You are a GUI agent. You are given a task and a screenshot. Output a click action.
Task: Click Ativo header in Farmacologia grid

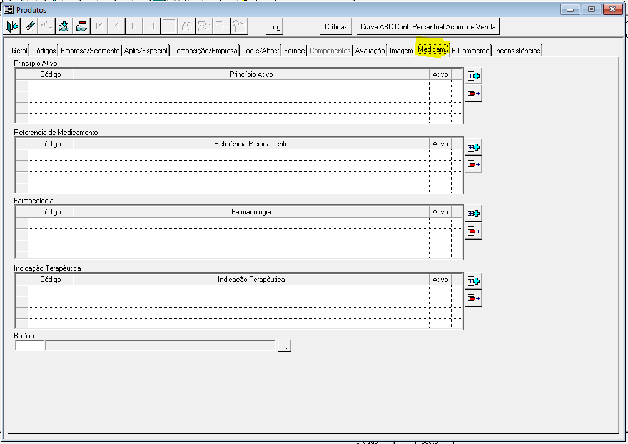tap(440, 212)
